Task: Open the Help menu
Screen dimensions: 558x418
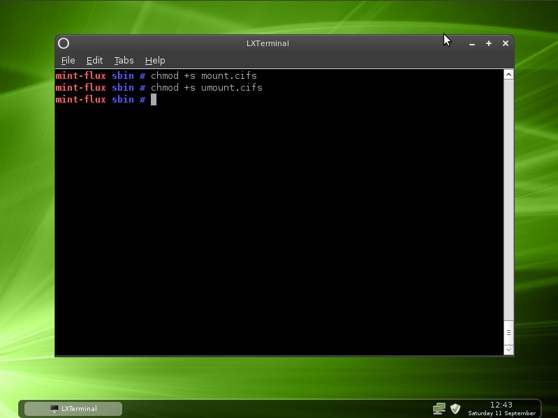Action: tap(155, 61)
